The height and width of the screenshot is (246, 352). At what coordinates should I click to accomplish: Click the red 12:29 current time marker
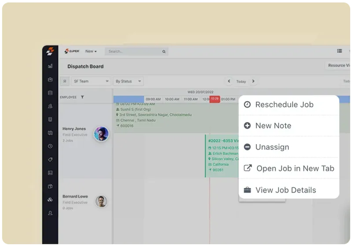pos(215,99)
